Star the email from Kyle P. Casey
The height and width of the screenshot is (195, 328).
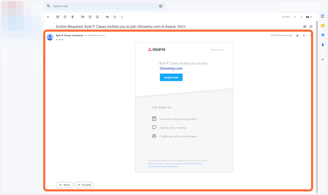297,36
